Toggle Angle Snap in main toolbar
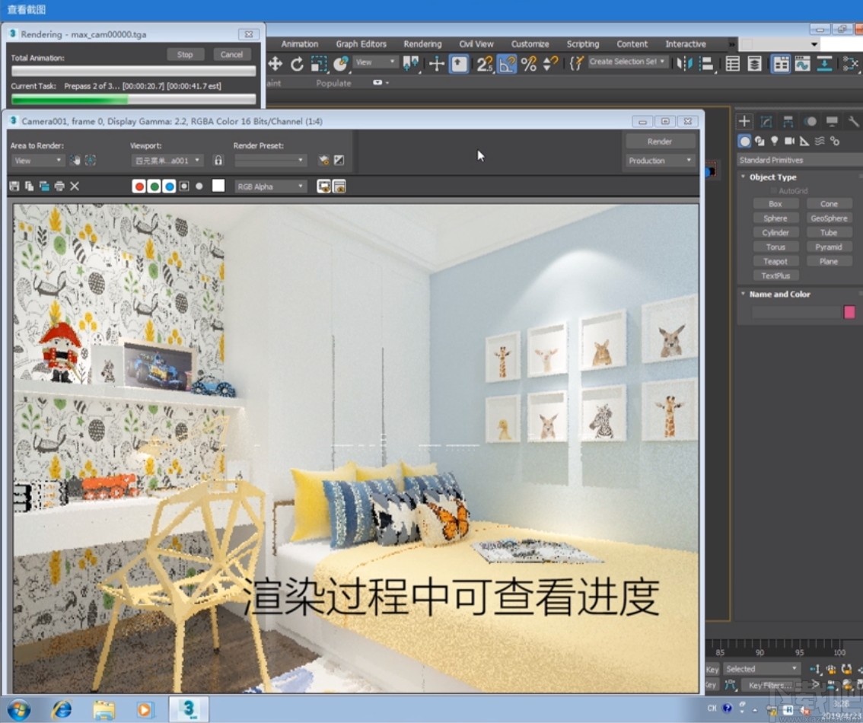Image resolution: width=863 pixels, height=723 pixels. click(x=507, y=64)
